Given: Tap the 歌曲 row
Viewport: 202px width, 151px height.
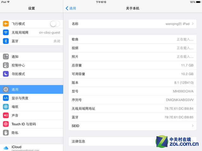Looking at the screenshot, I should point(133,39).
